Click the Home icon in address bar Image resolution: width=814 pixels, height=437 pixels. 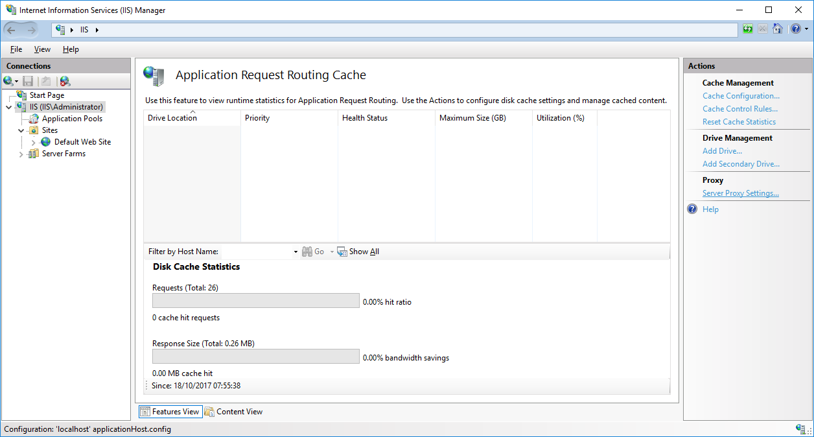(778, 29)
